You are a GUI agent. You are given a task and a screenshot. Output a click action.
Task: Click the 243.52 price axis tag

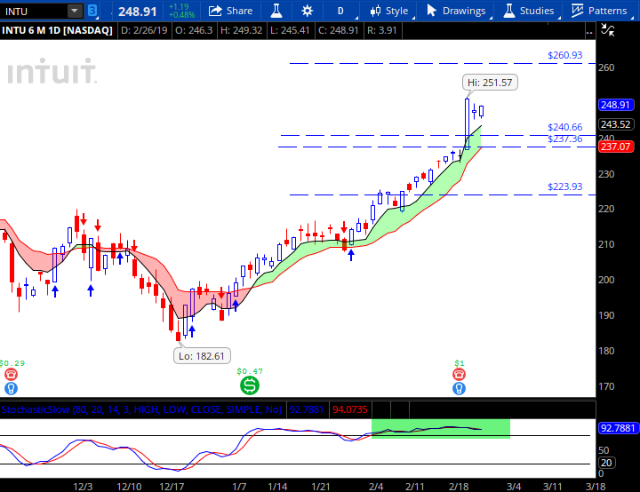616,124
